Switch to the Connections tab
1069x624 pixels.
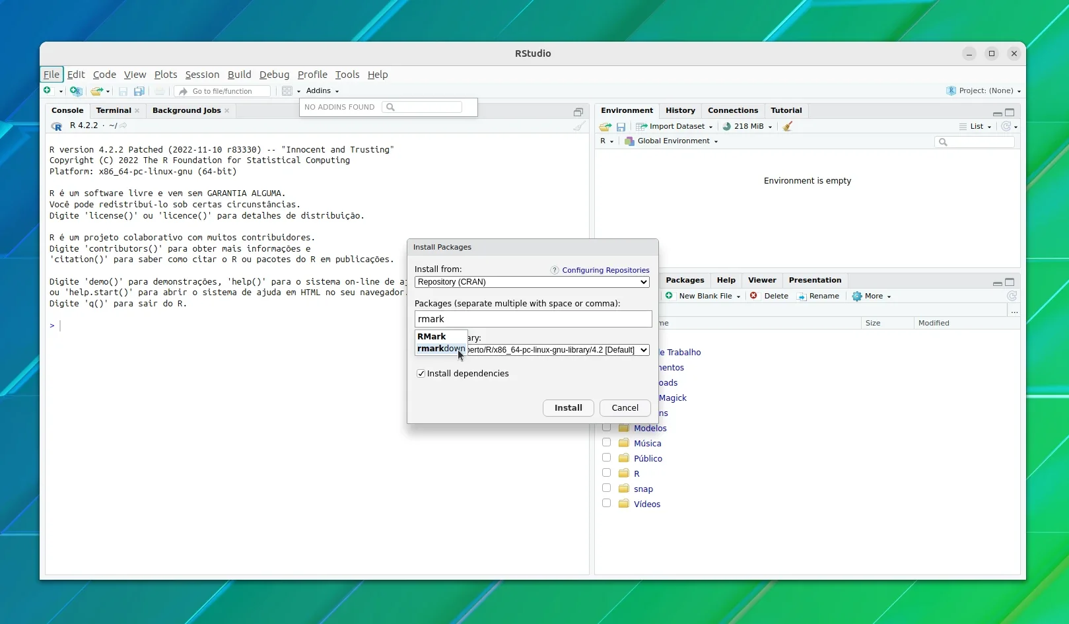[x=733, y=111]
